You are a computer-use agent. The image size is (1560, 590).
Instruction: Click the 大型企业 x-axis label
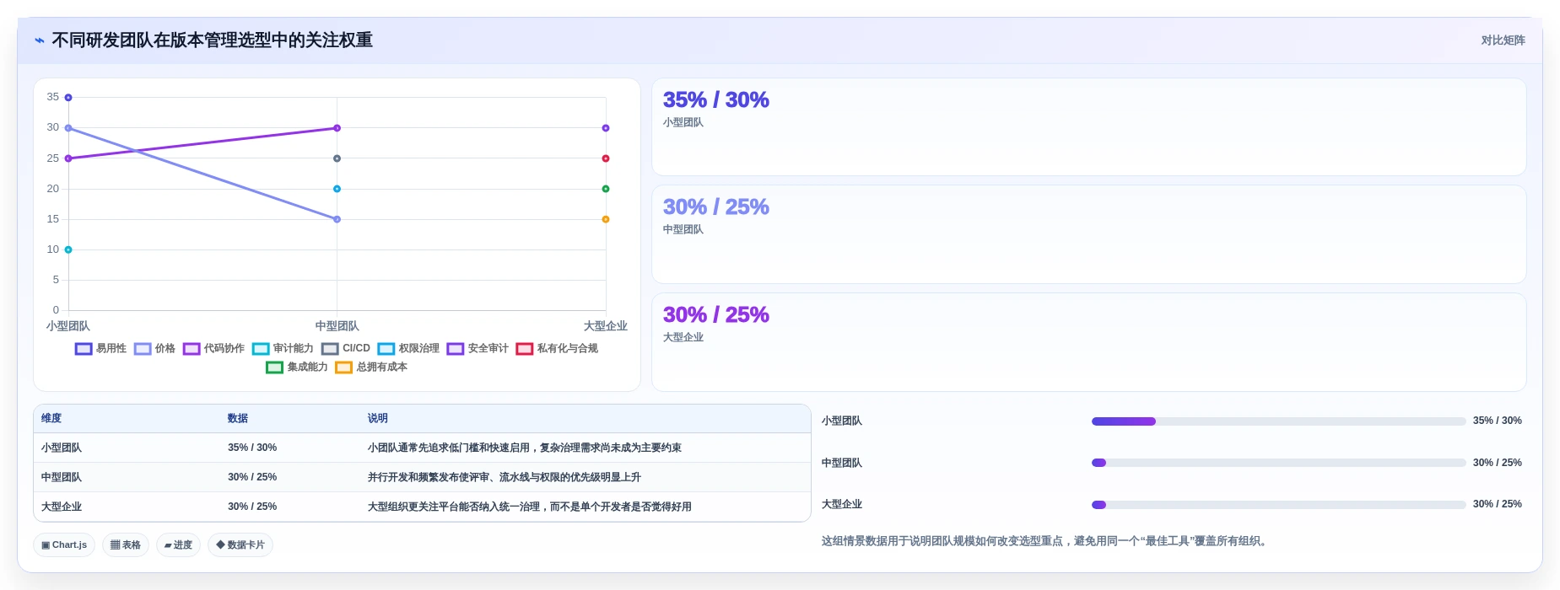point(606,326)
